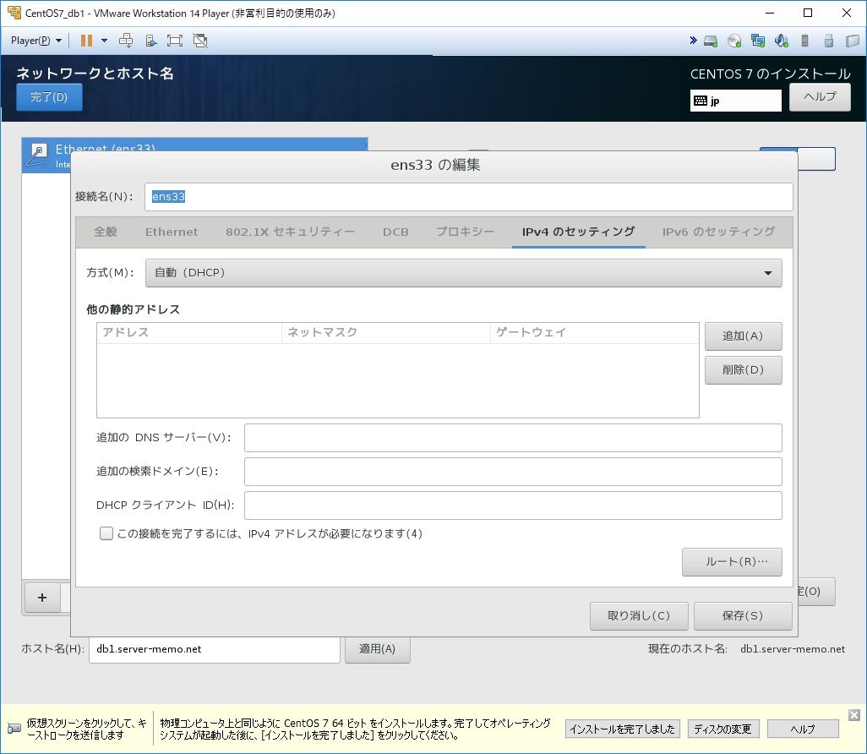Click the message log icon at the toolbar's right end
867x754 pixels.
point(852,41)
